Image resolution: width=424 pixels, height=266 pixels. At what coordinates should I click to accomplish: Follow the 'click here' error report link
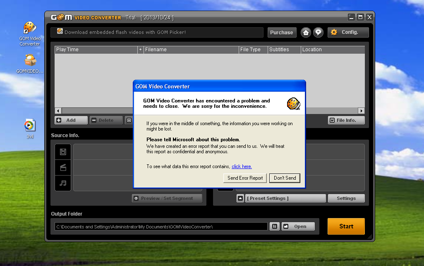pos(242,166)
